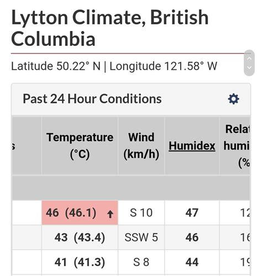Select the SSW 5 wind cell

[141, 237]
